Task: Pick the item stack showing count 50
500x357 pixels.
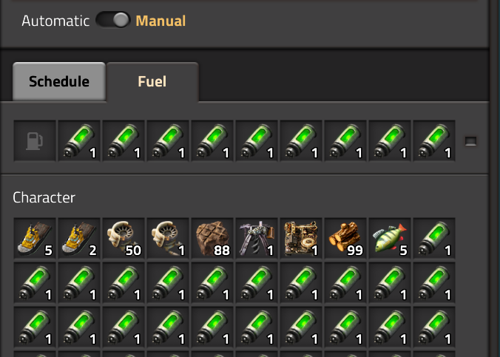Action: coord(123,238)
